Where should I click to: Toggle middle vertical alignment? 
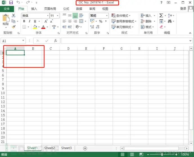click(70, 16)
